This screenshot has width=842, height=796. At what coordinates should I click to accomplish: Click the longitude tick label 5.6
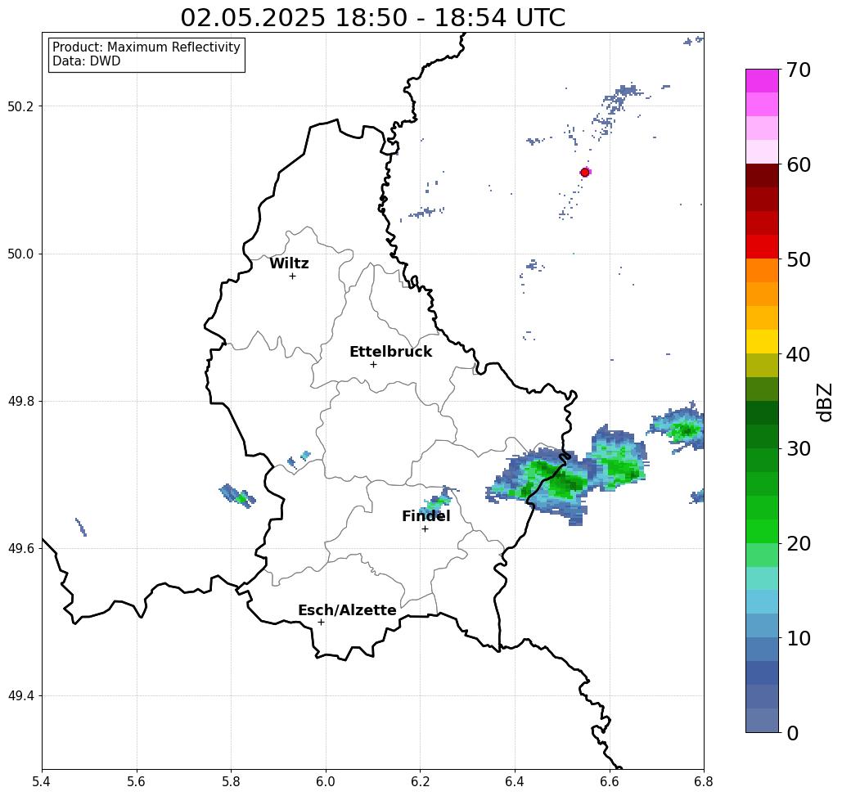[137, 781]
